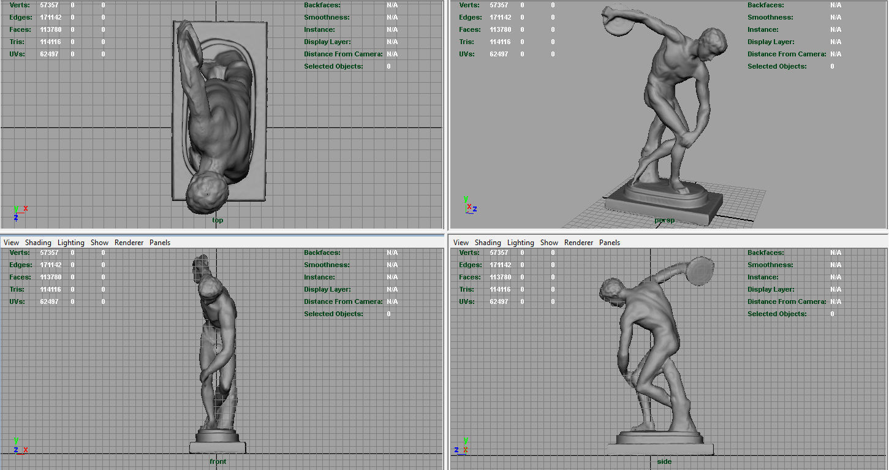The height and width of the screenshot is (470, 889).
Task: Click 'Instance:' label in the persp view
Action: (763, 29)
